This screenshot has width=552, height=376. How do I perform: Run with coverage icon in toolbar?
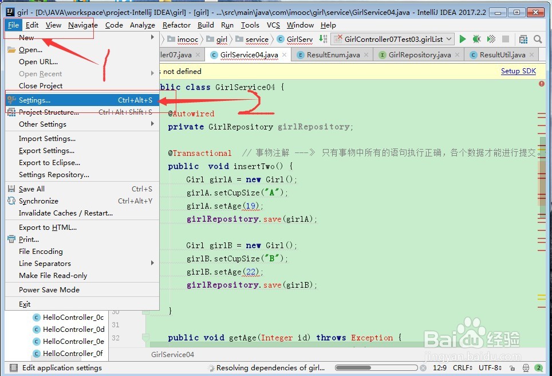(x=491, y=39)
